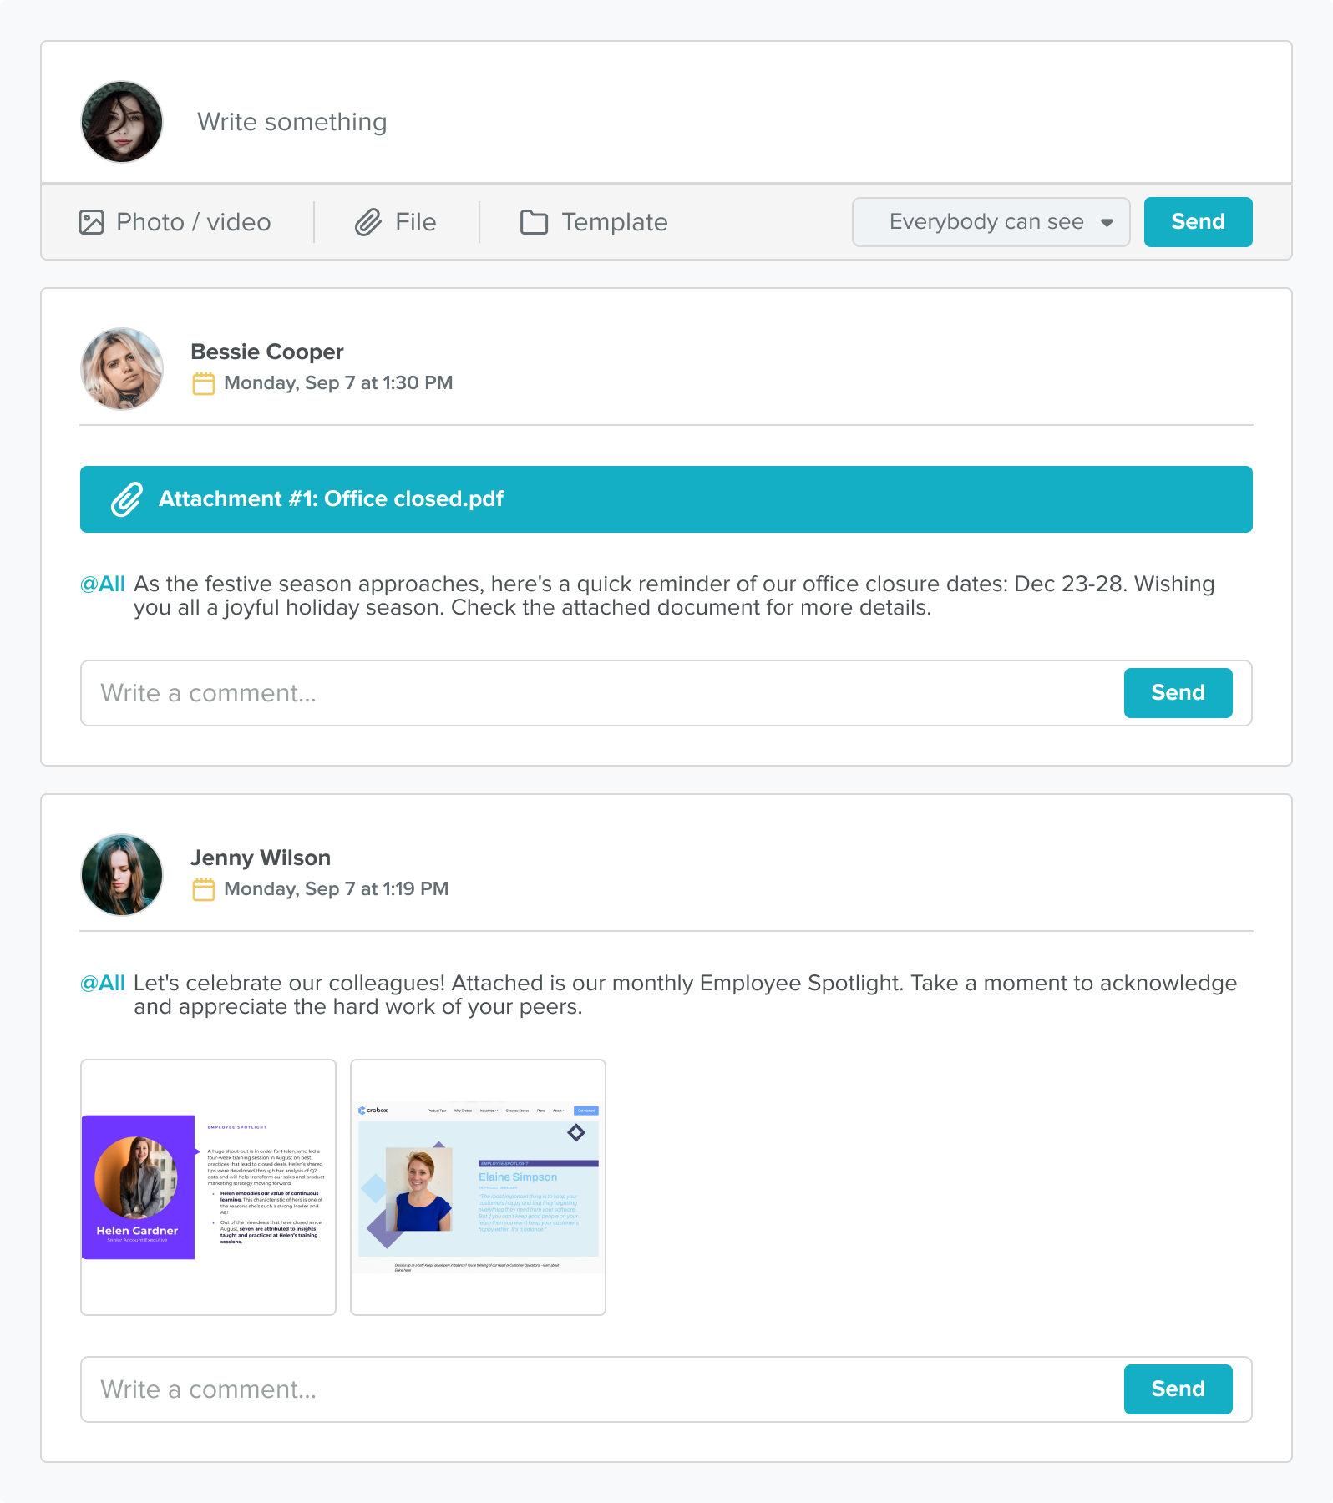Open the Helen Gardner spotlight thumbnail

coord(208,1187)
